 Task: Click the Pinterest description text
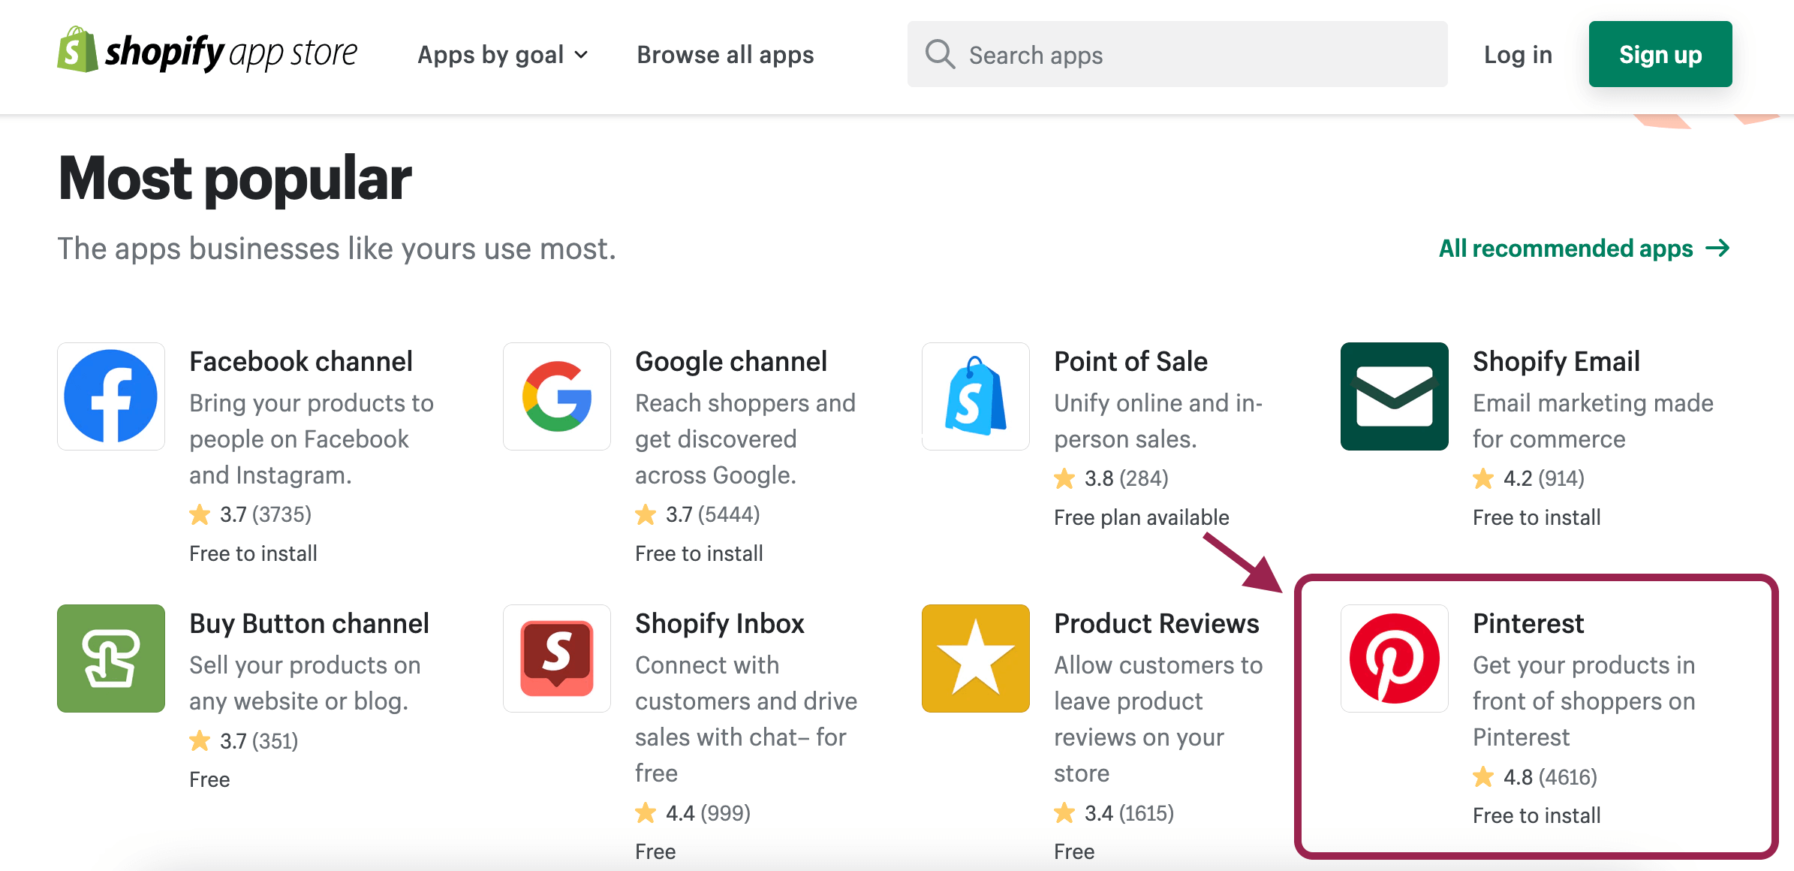click(1584, 701)
